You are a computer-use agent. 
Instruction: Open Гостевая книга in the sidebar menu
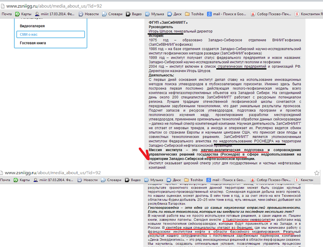33,43
